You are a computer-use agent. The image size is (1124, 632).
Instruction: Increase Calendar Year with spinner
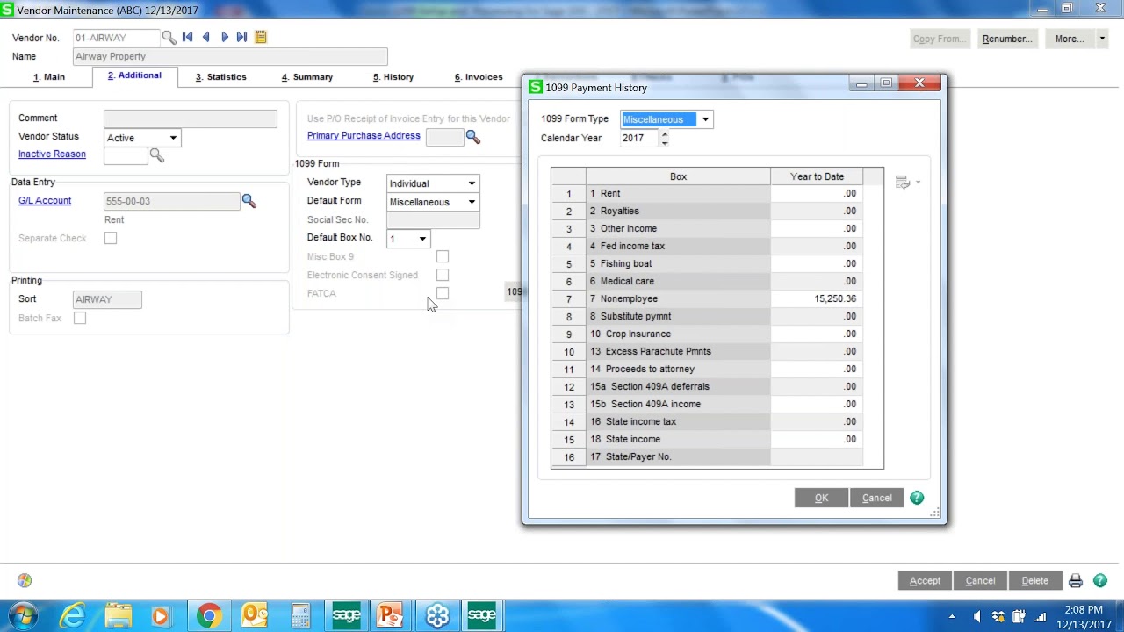(664, 134)
